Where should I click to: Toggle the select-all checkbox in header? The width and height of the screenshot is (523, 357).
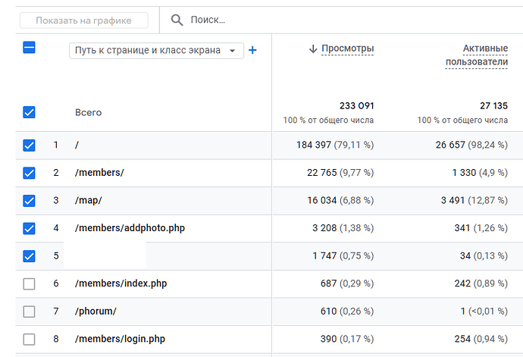coord(29,48)
